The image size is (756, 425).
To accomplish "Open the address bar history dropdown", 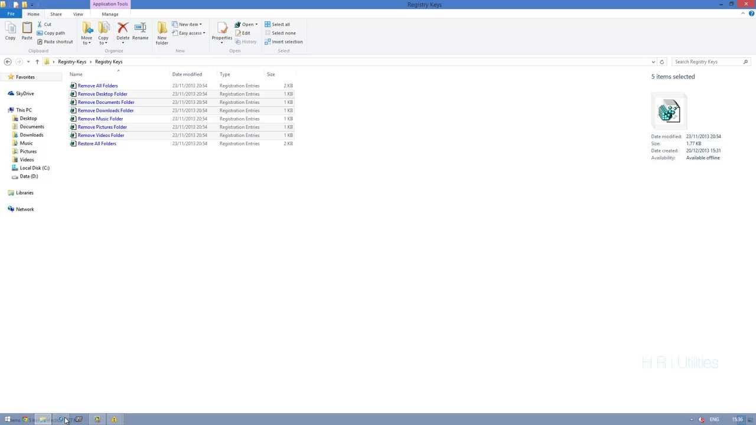I will coord(653,61).
